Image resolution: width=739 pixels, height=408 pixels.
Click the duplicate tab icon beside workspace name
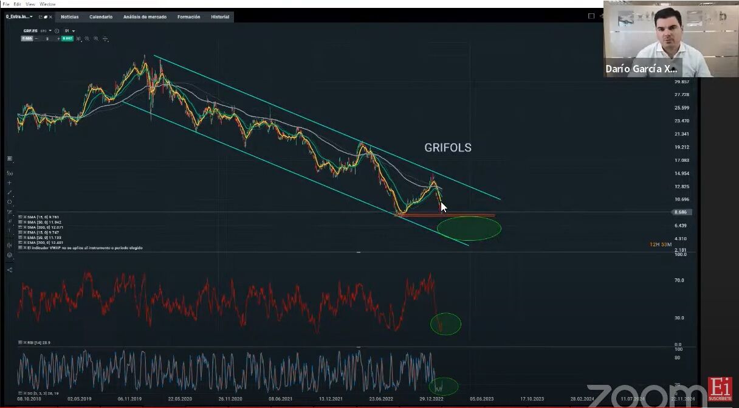[x=46, y=17]
